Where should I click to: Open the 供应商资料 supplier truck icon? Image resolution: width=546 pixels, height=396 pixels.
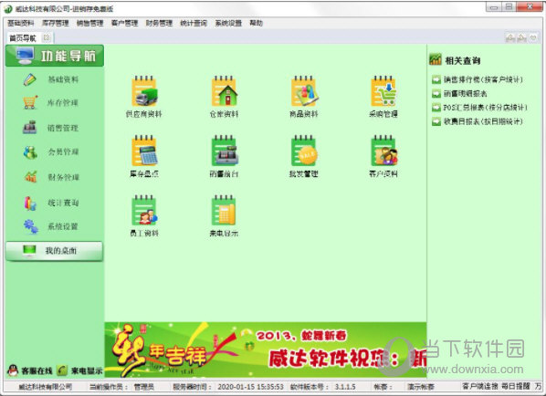click(144, 91)
